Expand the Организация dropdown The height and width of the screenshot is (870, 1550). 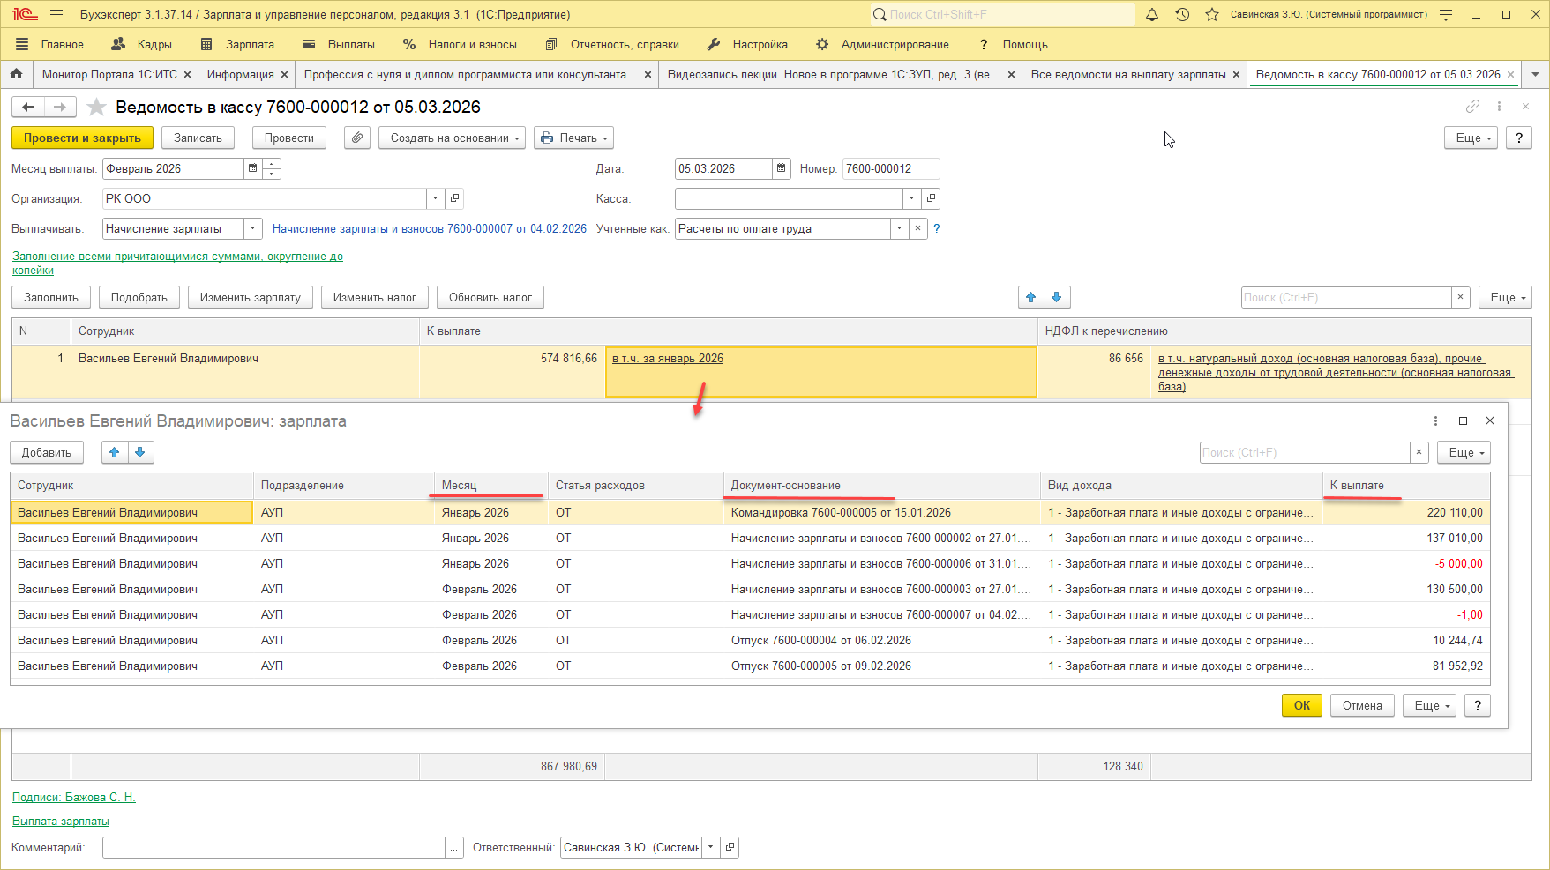pyautogui.click(x=435, y=198)
